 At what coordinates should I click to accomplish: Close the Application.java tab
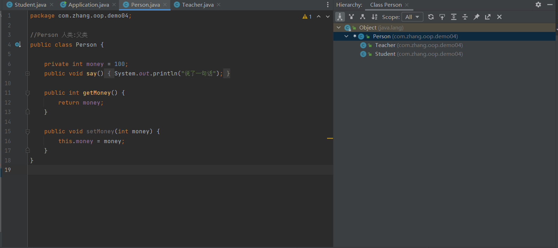pos(114,5)
